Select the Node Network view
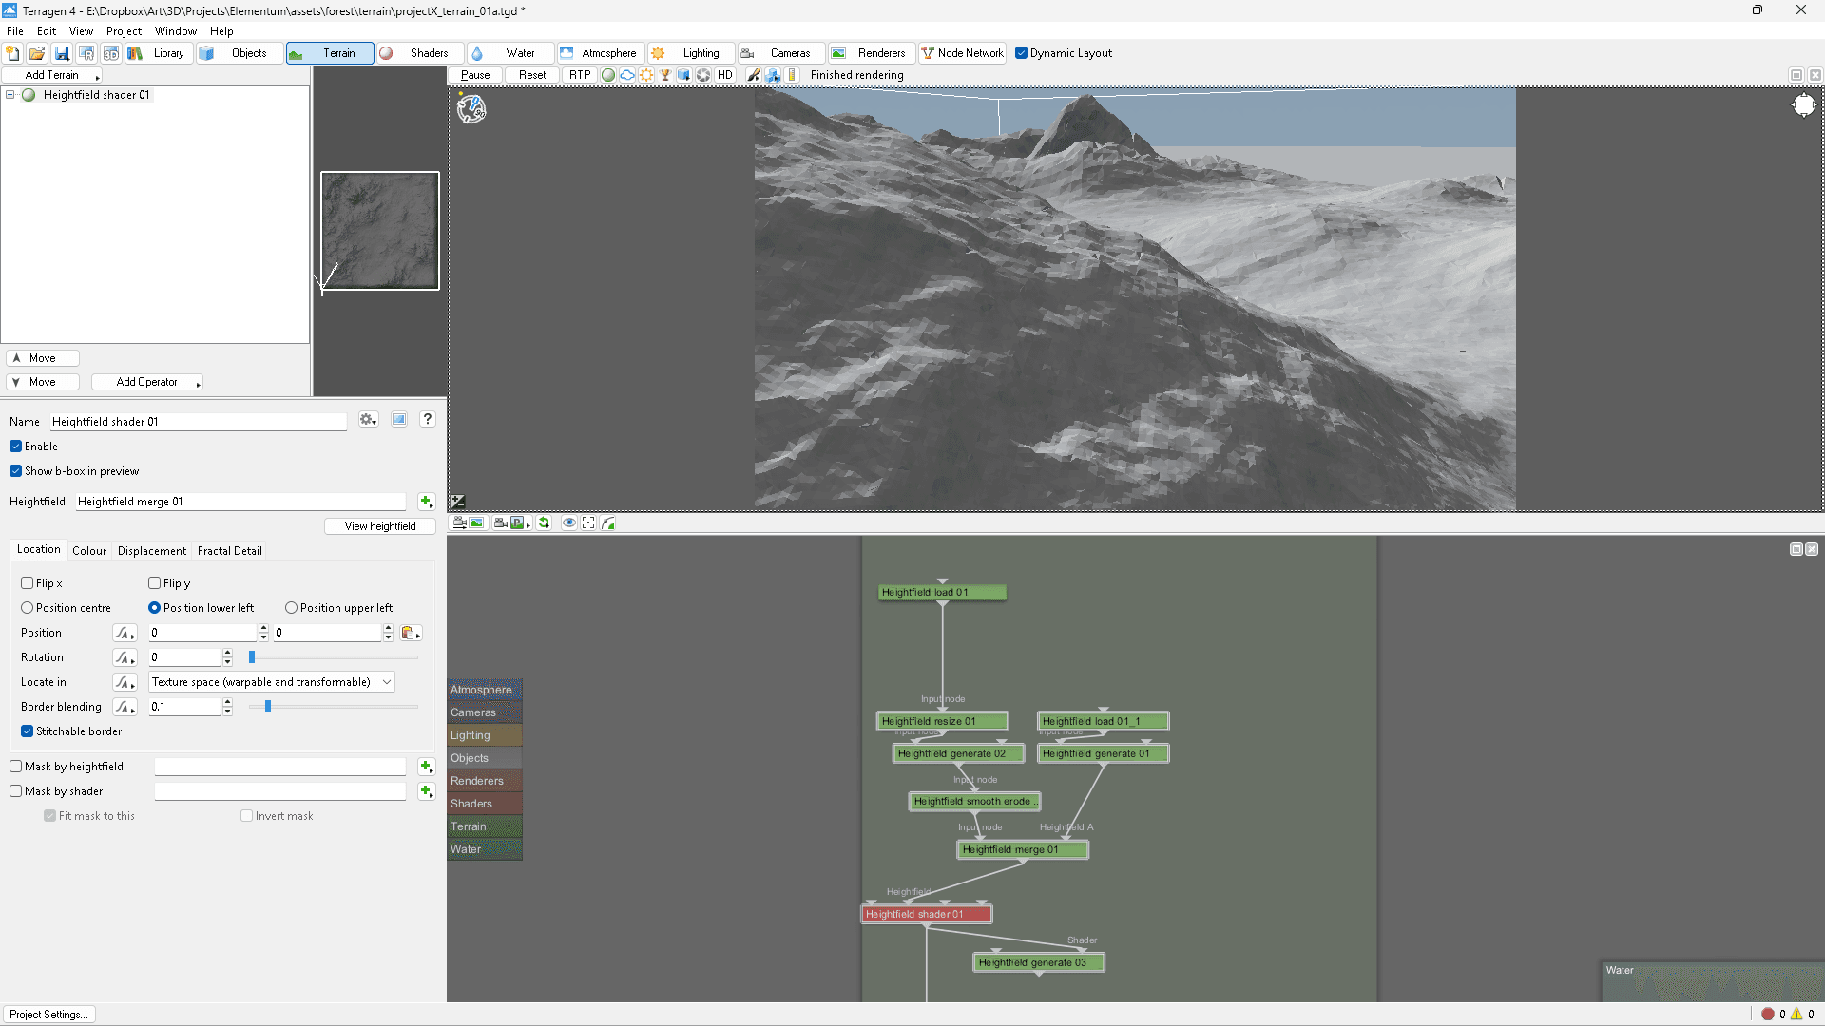Viewport: 1825px width, 1026px height. point(962,53)
